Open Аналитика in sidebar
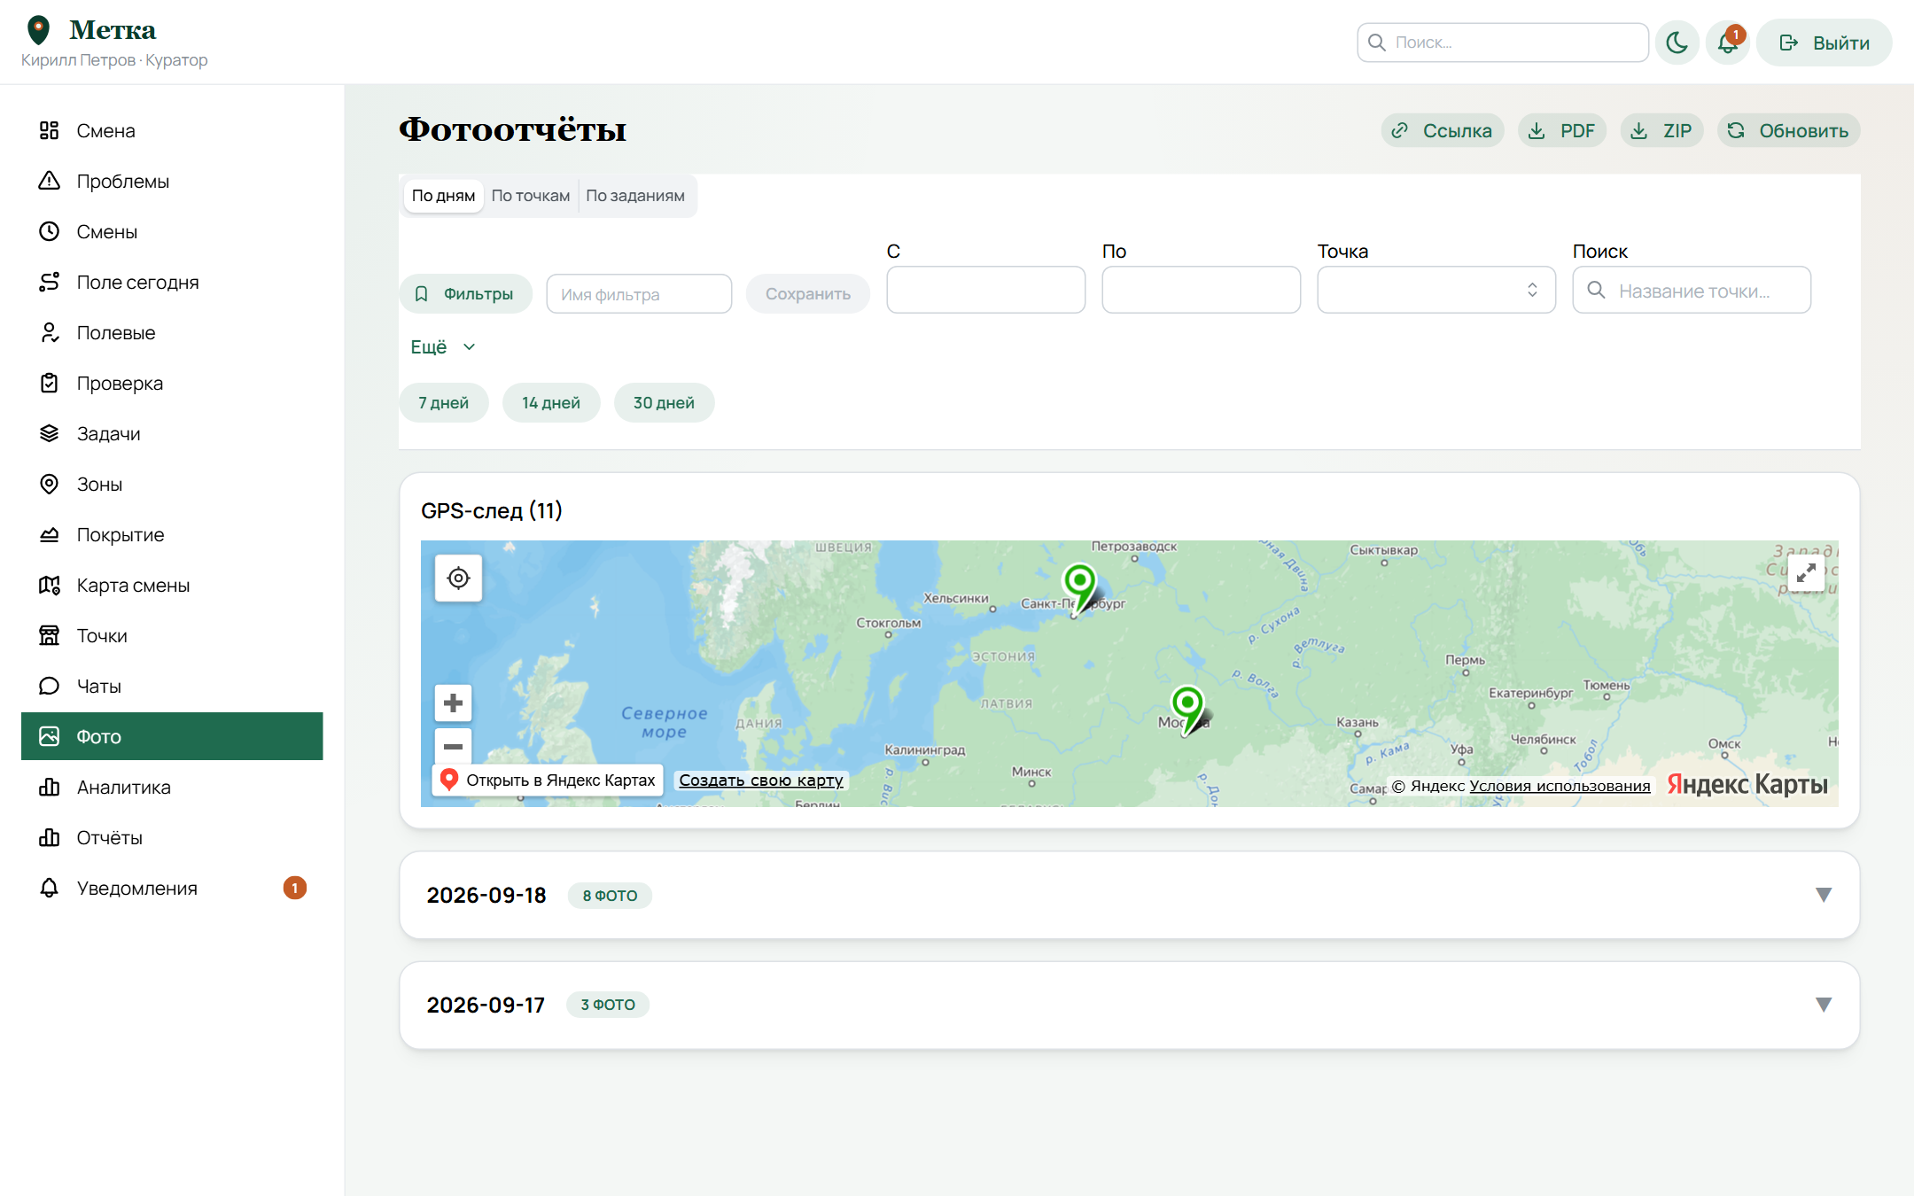This screenshot has width=1914, height=1196. tap(172, 787)
